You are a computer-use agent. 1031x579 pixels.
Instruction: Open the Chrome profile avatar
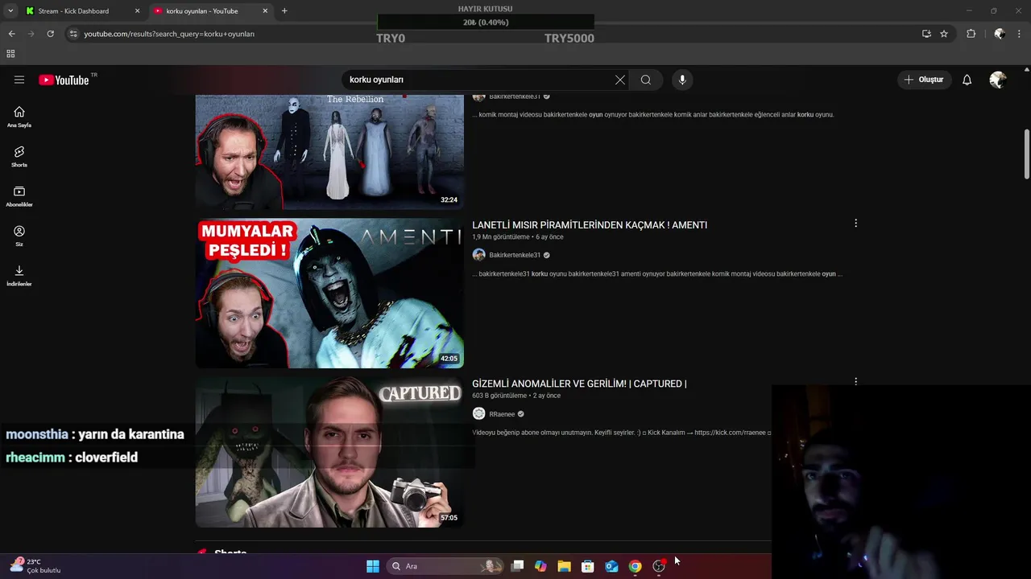[x=999, y=34]
